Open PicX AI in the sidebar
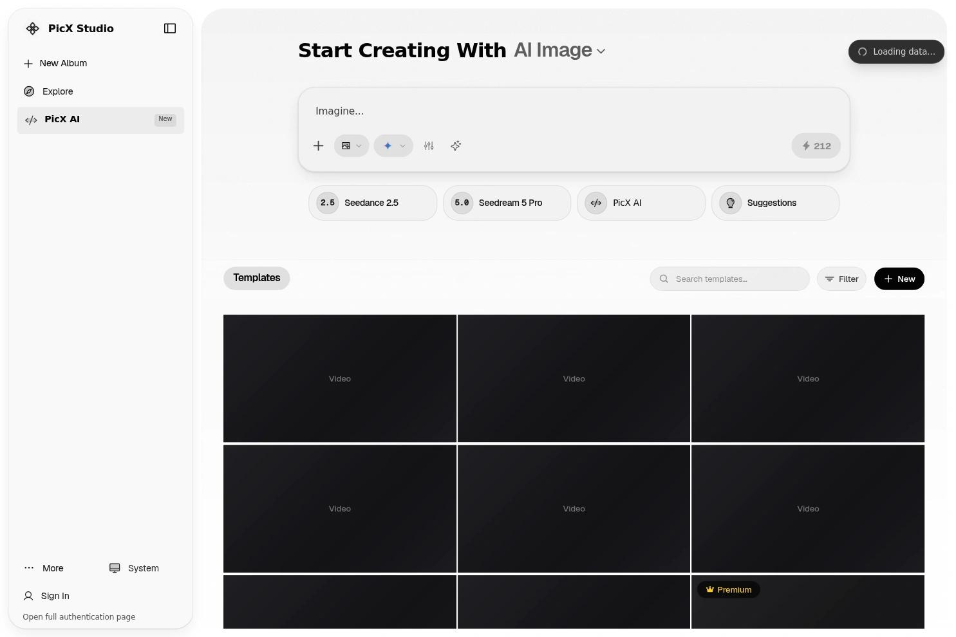Screen dimensions: 956x637 tap(100, 120)
